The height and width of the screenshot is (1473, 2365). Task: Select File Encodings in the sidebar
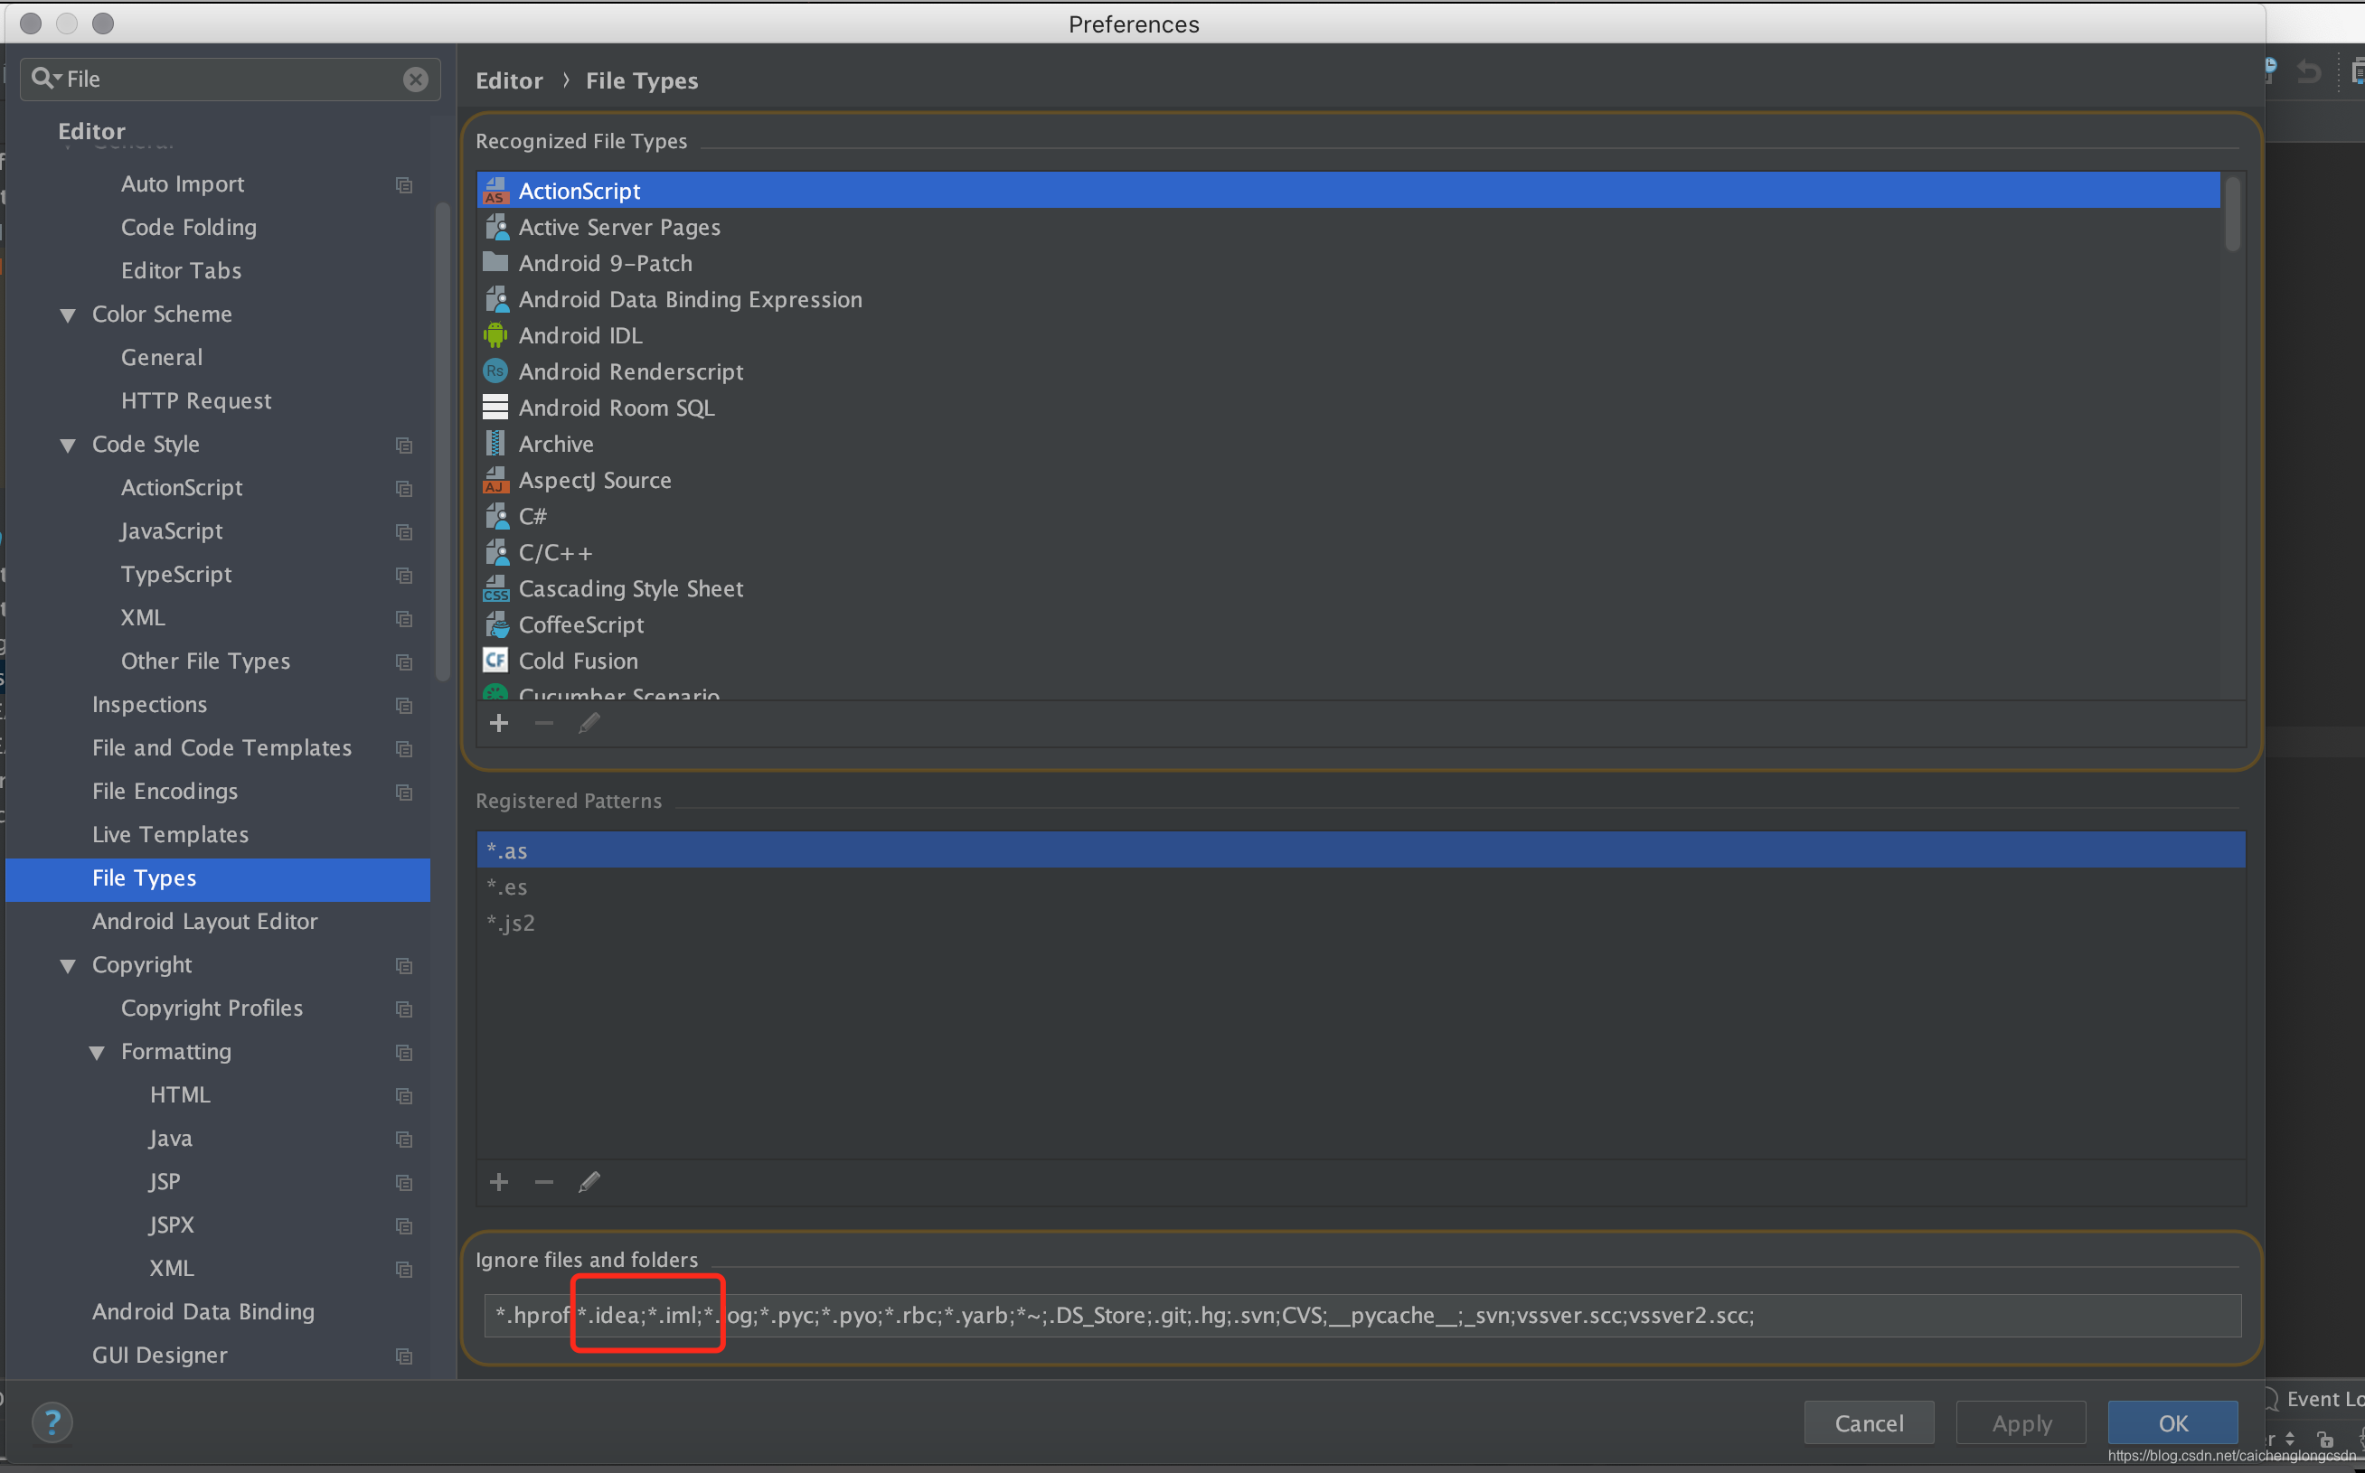pos(165,791)
